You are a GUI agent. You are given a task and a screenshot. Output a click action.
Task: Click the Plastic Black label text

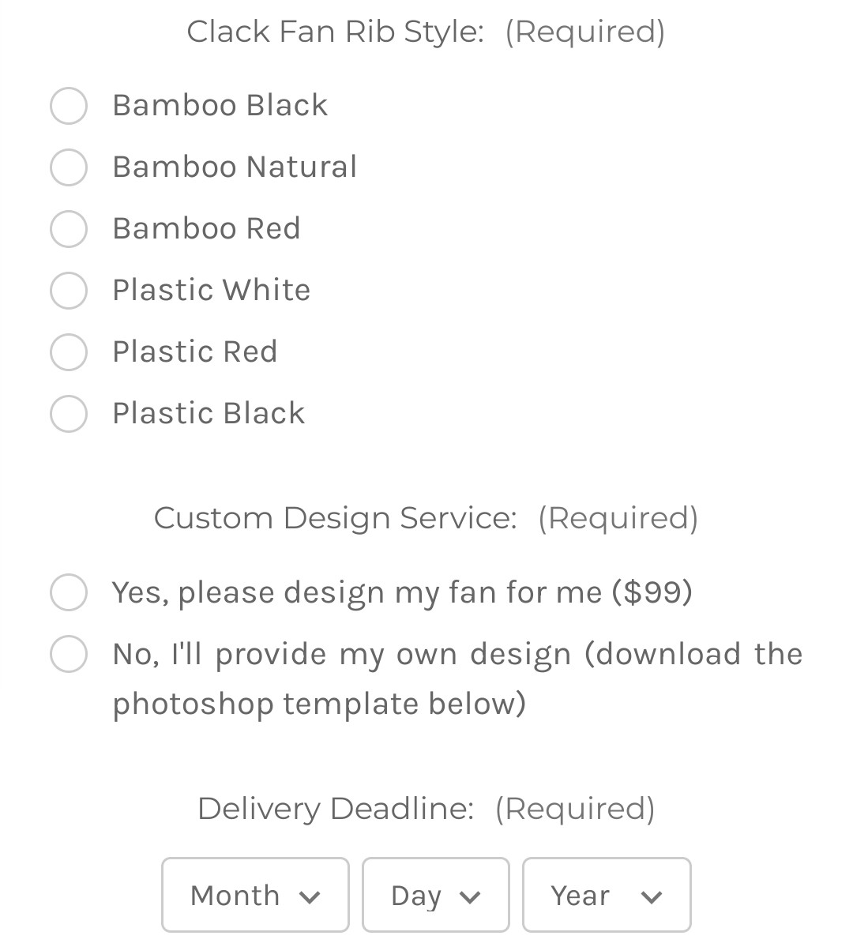209,414
